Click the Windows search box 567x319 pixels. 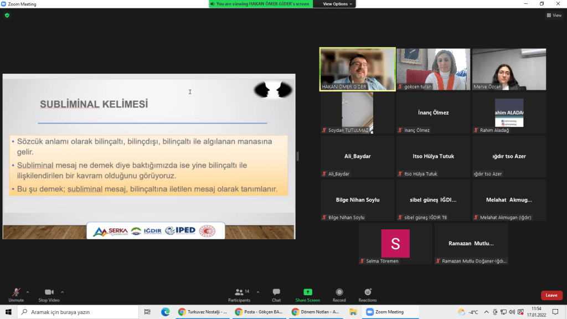(x=78, y=312)
